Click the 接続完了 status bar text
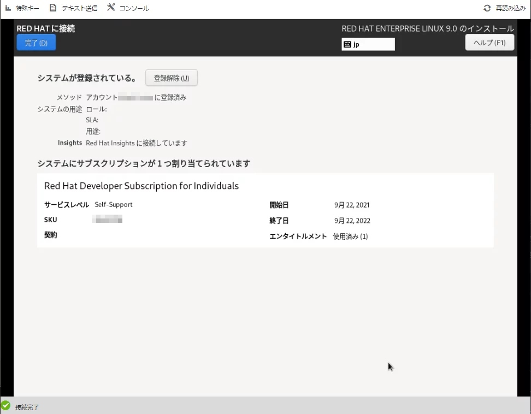The width and height of the screenshot is (531, 414). [27, 407]
